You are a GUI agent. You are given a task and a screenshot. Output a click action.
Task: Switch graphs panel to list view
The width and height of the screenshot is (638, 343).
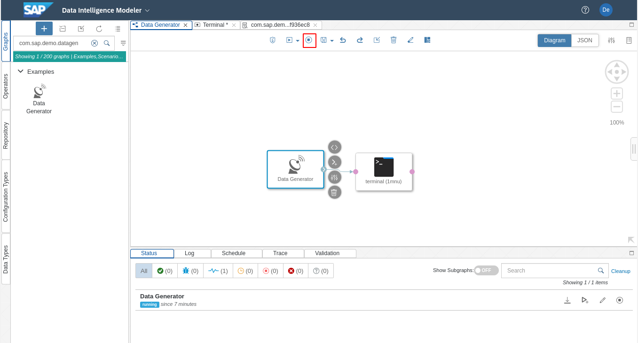[x=118, y=29]
